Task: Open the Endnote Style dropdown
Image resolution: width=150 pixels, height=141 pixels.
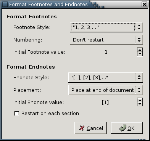Action: 106,77
